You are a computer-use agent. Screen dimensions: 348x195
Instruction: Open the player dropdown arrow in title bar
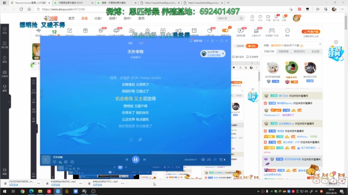click(x=207, y=41)
